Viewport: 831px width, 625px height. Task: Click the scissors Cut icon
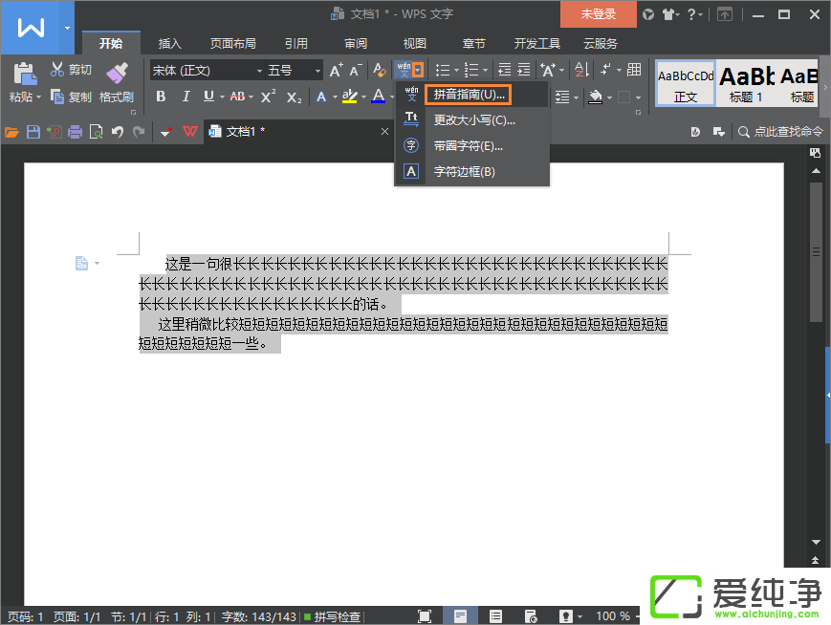(x=57, y=70)
